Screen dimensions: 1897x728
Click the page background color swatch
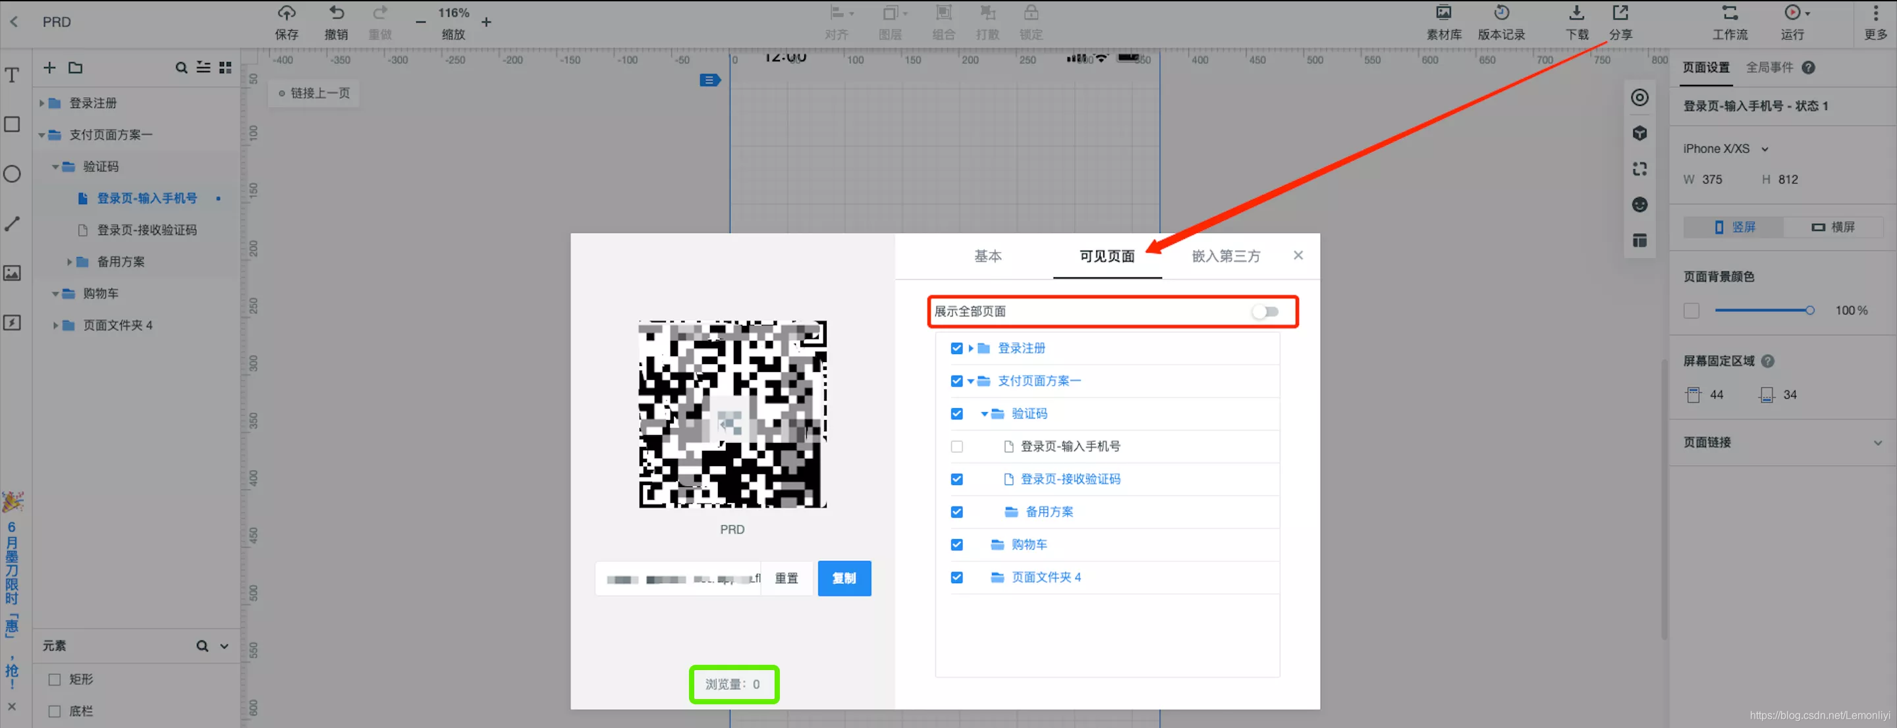tap(1691, 311)
